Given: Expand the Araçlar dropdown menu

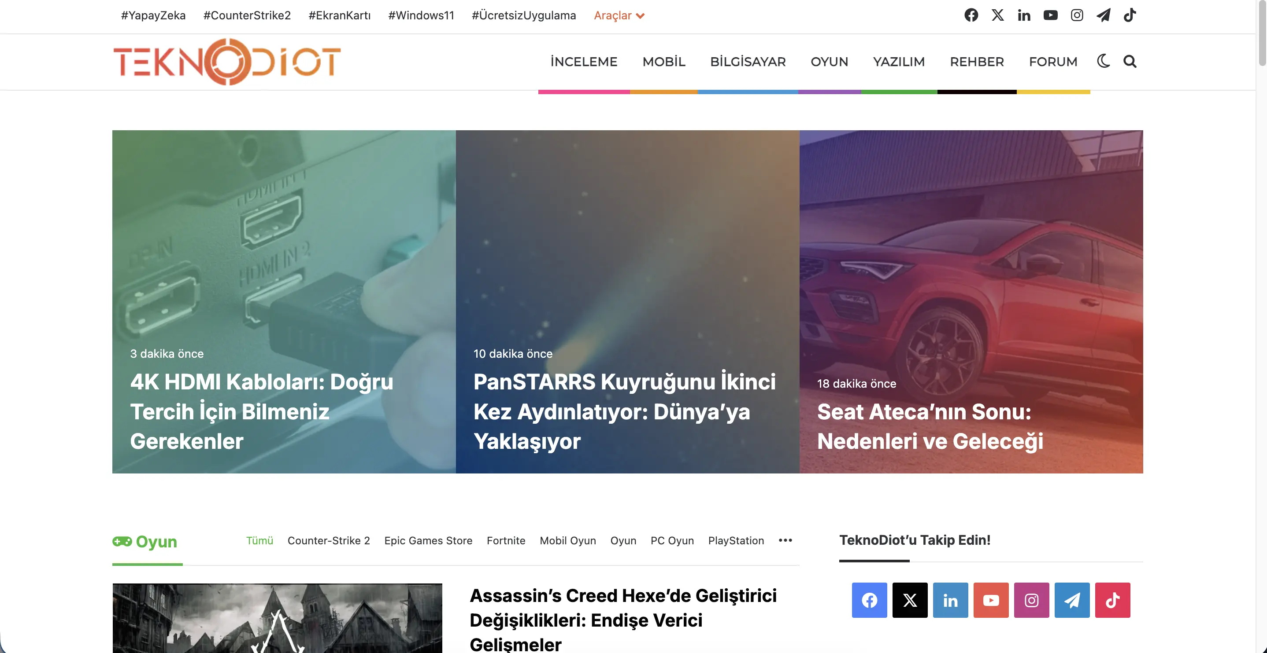Looking at the screenshot, I should (x=619, y=16).
